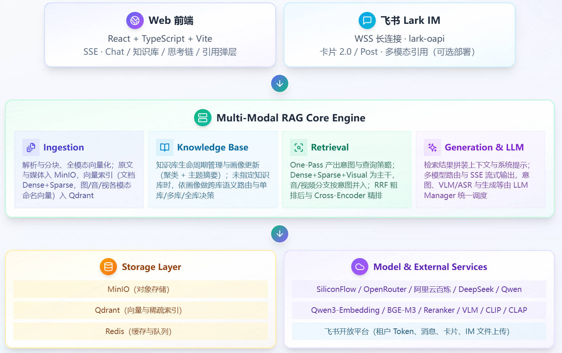Click the purple cloud icon beside Model & External Services
Image resolution: width=562 pixels, height=353 pixels.
click(x=360, y=267)
